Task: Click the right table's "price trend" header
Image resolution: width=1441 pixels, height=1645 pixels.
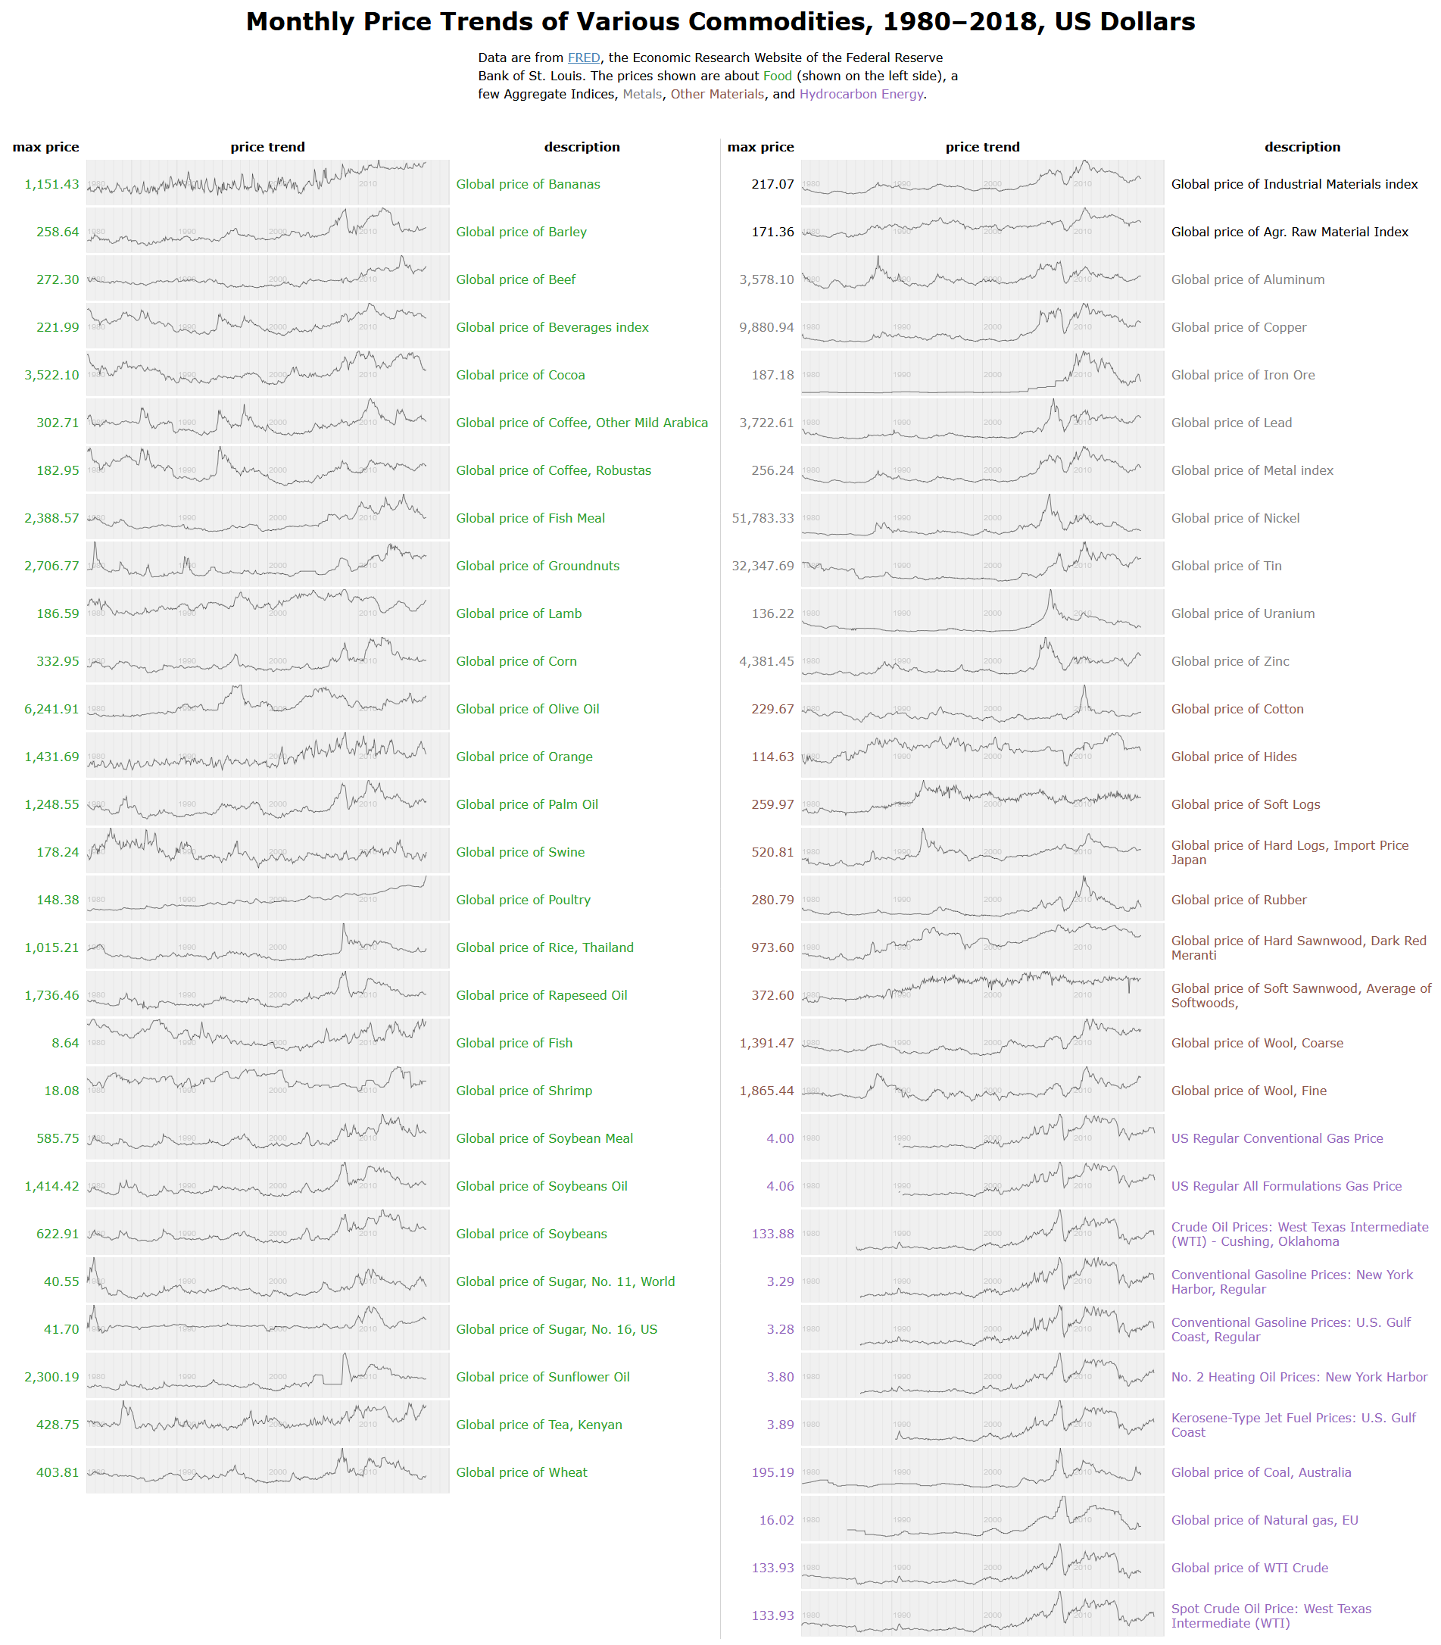Action: (982, 146)
